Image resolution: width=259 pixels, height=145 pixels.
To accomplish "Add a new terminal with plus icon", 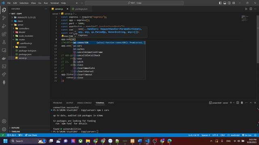I will [x=231, y=103].
